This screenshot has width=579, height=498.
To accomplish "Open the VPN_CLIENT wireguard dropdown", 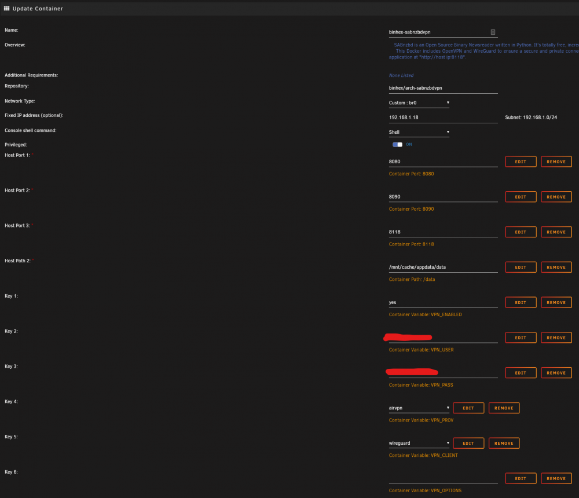I will [x=419, y=443].
